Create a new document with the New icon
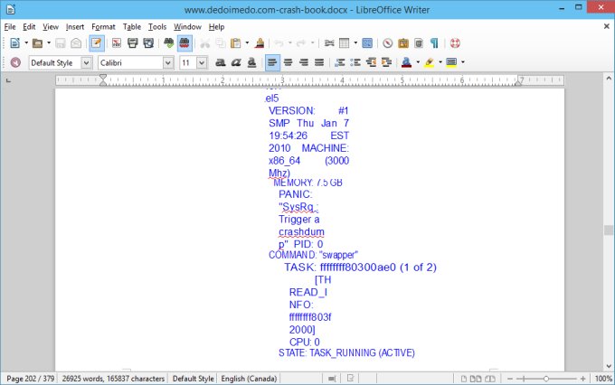 (x=14, y=43)
